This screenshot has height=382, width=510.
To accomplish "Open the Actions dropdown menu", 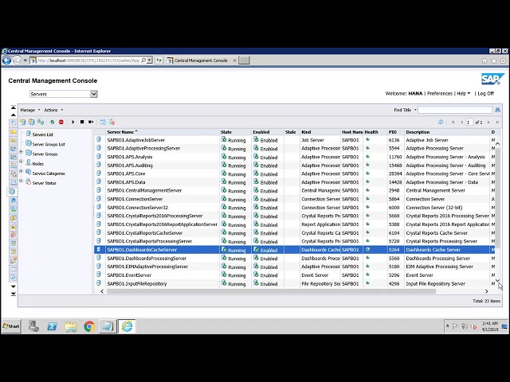I will [x=53, y=110].
